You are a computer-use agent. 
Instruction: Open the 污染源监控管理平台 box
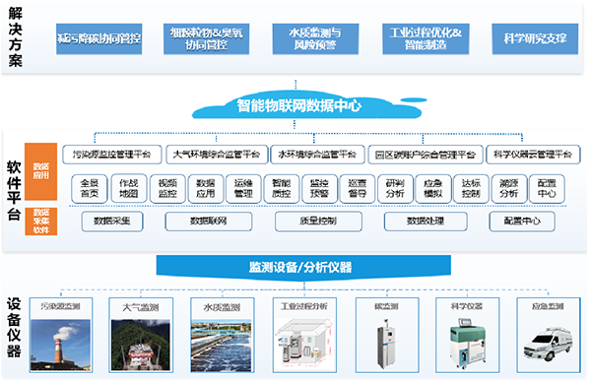click(x=112, y=155)
